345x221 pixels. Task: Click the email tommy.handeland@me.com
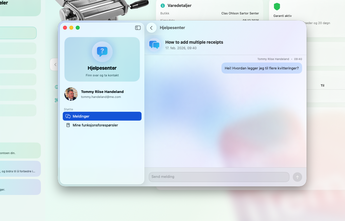click(101, 97)
